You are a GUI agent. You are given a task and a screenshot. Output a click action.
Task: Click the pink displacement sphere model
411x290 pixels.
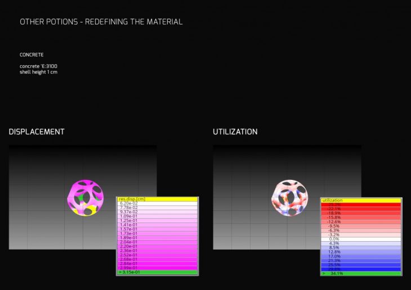point(85,197)
